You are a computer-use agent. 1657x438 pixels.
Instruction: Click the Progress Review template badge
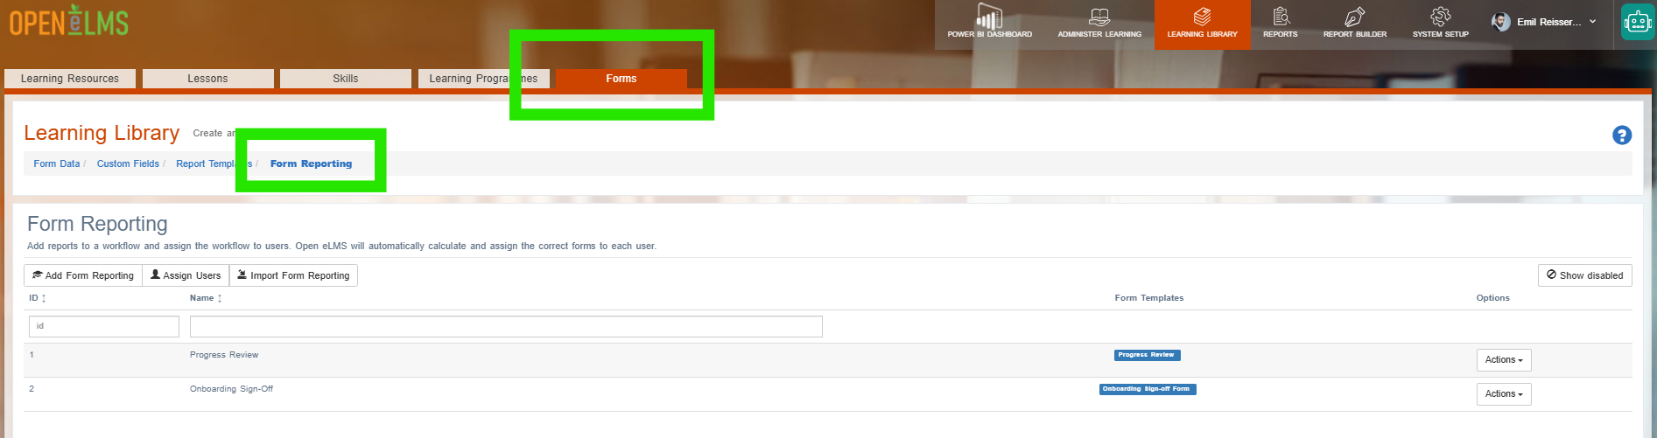click(x=1147, y=355)
